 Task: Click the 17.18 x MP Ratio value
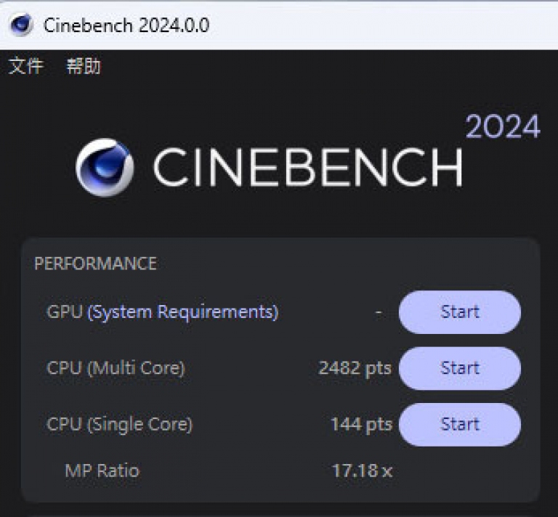(362, 471)
